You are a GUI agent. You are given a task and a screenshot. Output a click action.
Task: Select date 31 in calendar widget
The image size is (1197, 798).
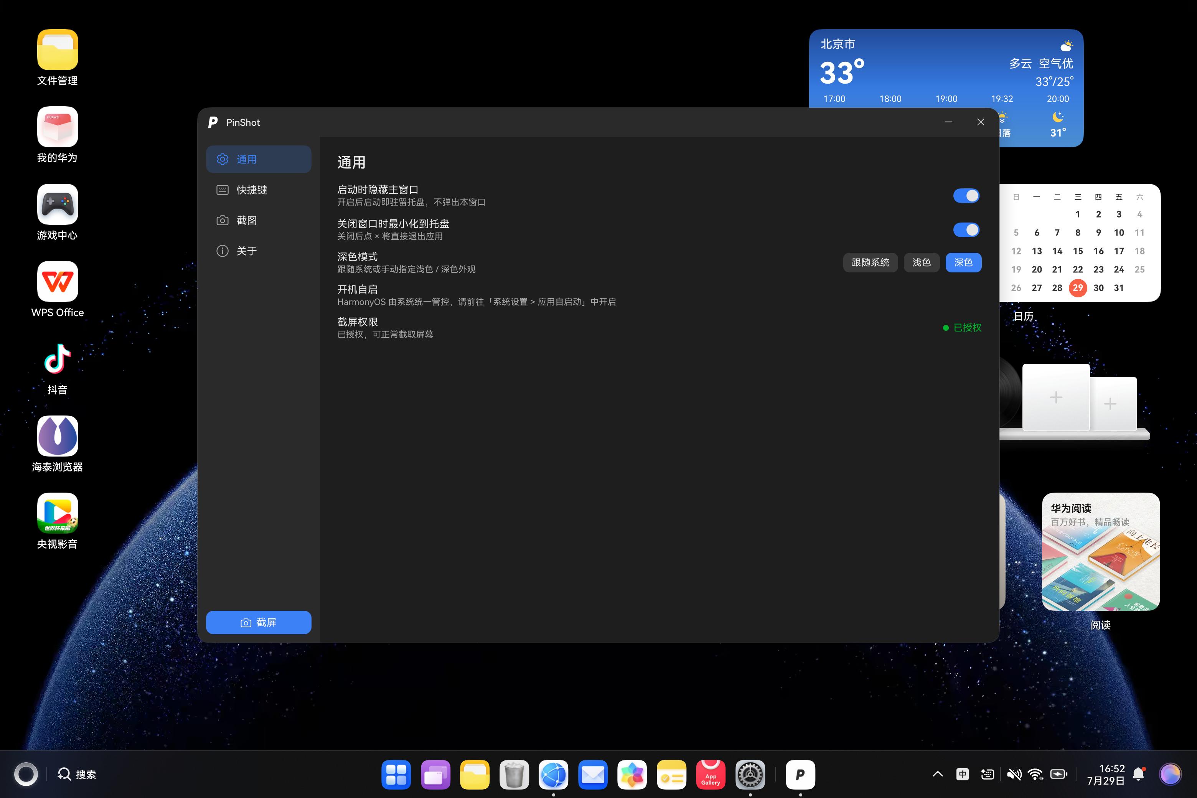point(1119,288)
